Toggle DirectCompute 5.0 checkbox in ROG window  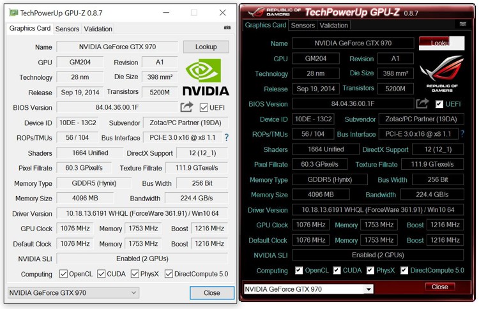(x=404, y=270)
